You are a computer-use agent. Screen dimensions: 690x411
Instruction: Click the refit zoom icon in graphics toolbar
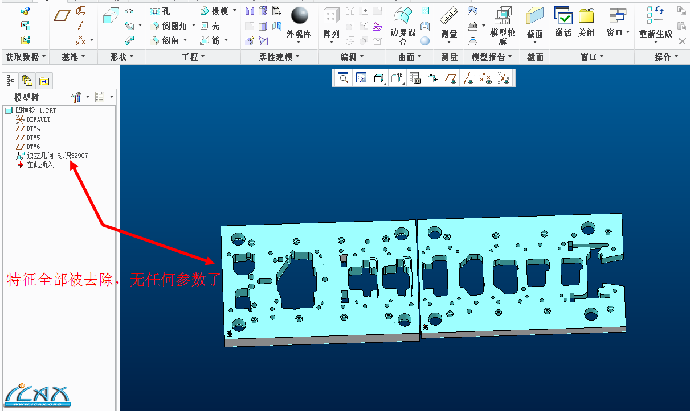coord(343,78)
